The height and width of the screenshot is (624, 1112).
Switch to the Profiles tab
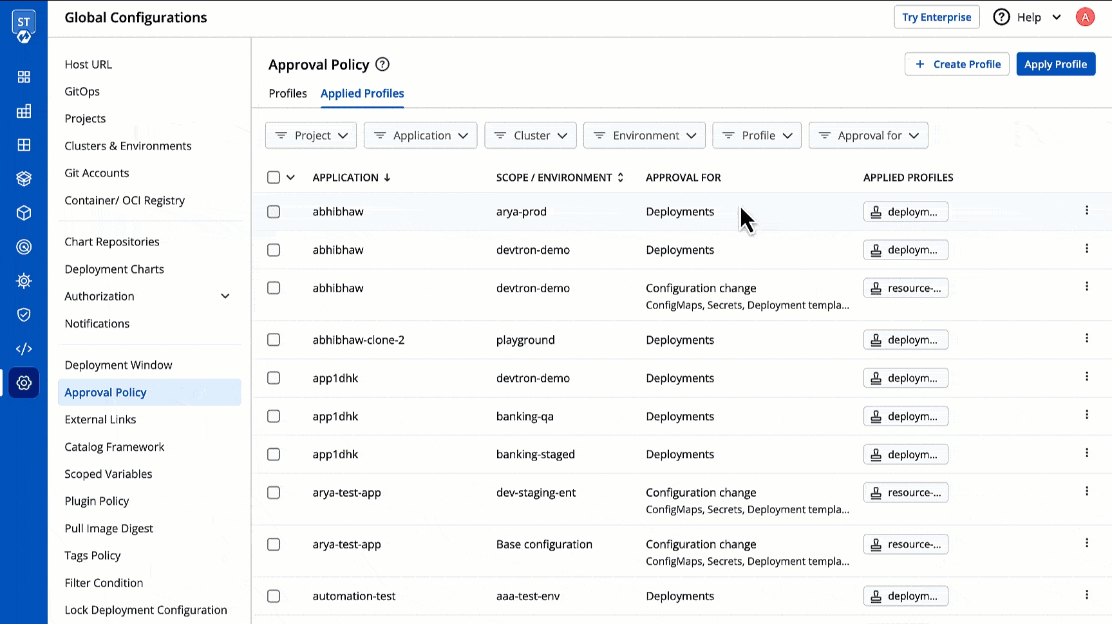[287, 94]
